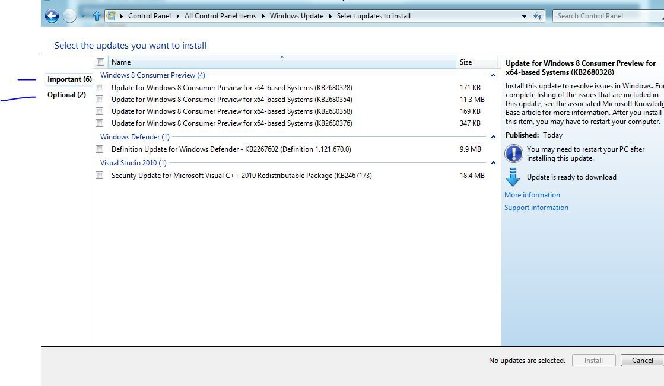Check update KB2680376
The height and width of the screenshot is (386, 664).
point(100,123)
